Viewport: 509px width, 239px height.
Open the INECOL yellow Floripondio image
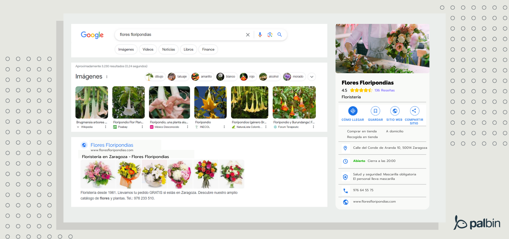tap(210, 102)
